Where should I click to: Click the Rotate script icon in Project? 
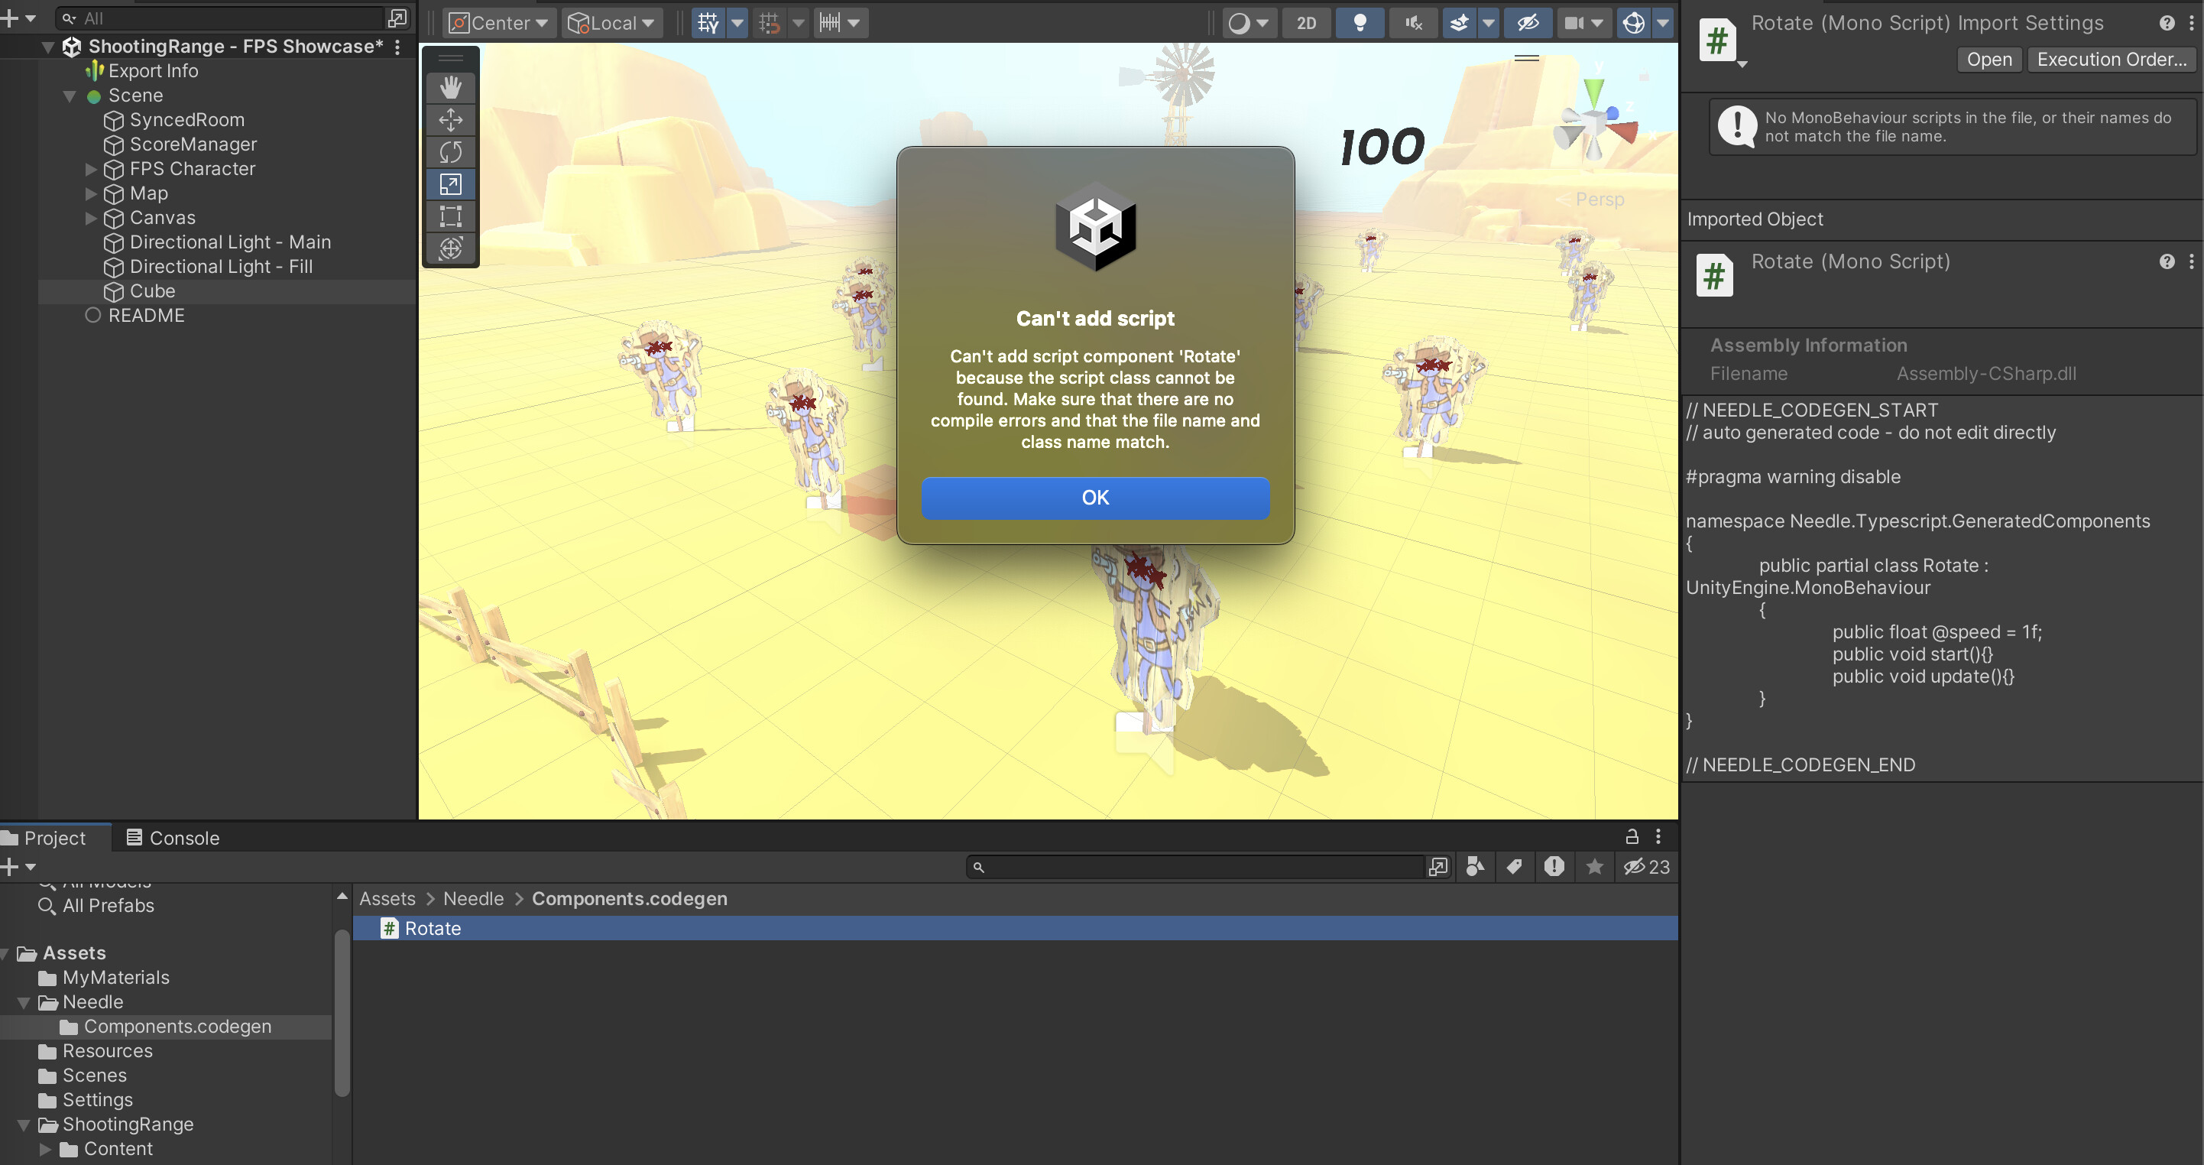click(x=389, y=929)
